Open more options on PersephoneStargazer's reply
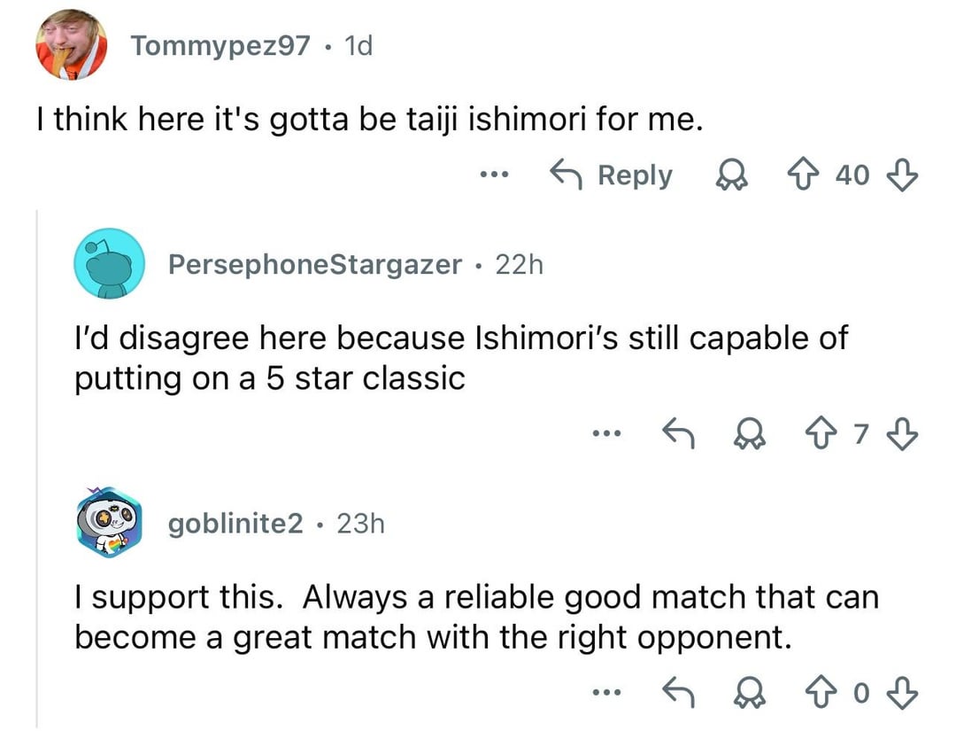 [605, 435]
